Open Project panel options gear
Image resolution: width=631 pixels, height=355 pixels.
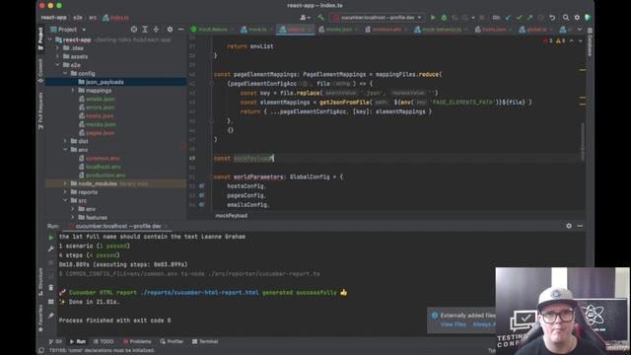tap(170, 30)
